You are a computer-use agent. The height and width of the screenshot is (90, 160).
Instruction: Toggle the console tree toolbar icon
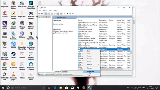46,13
